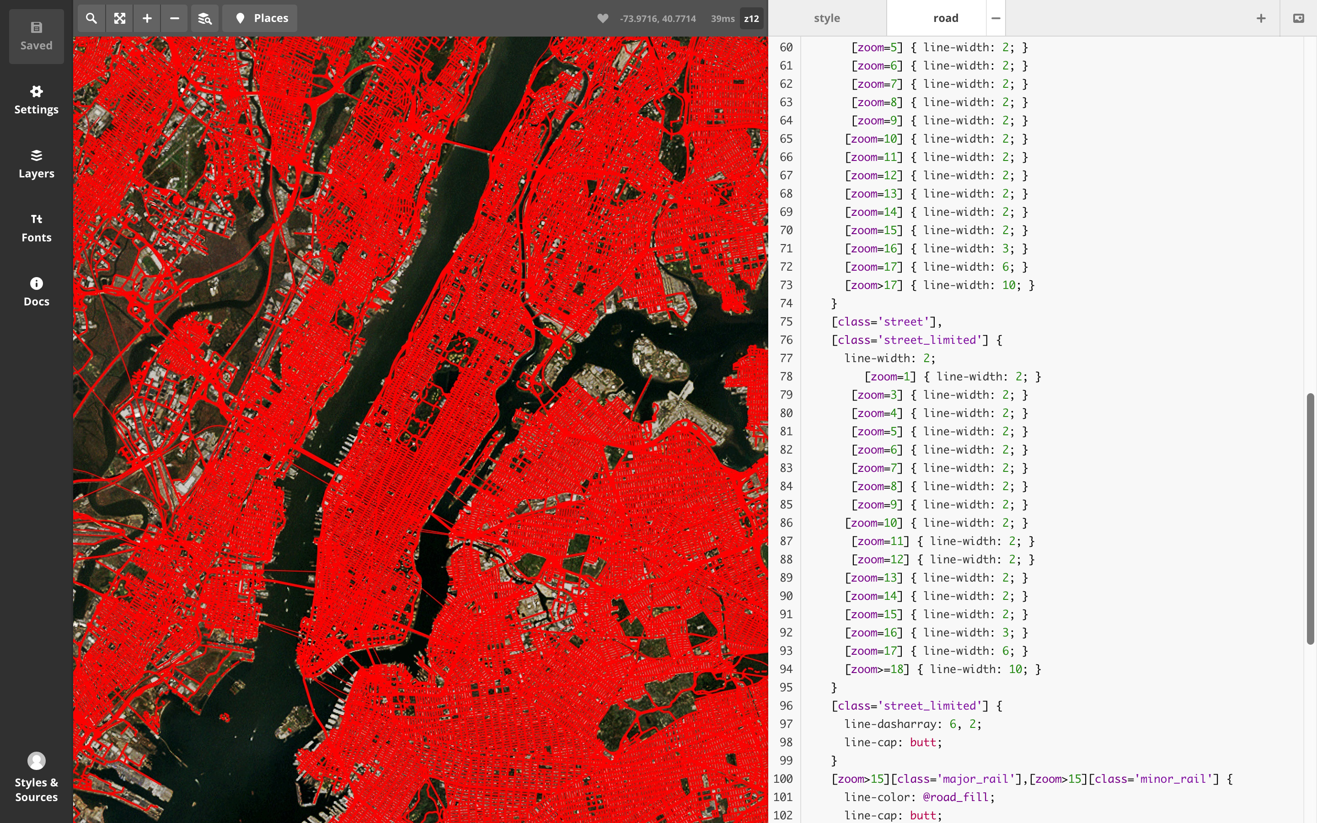Open the layer inspector icon
The width and height of the screenshot is (1317, 823).
[x=204, y=18]
